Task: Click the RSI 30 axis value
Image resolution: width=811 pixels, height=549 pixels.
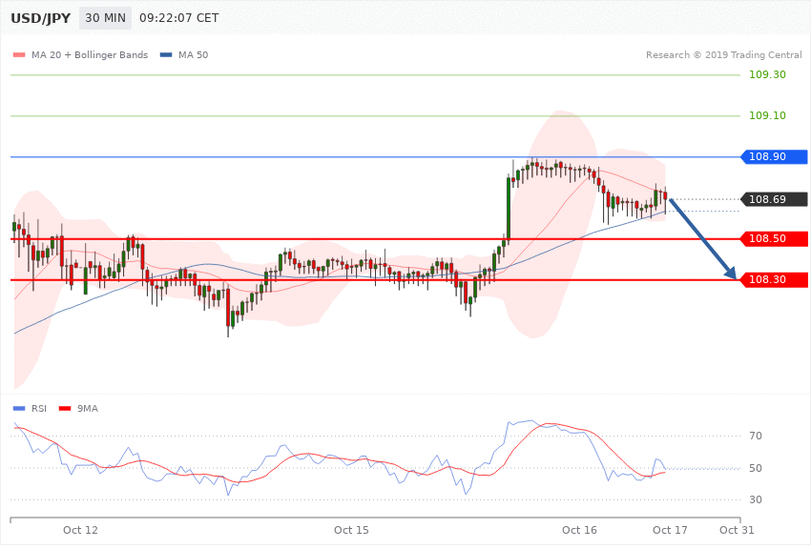Action: pos(756,500)
